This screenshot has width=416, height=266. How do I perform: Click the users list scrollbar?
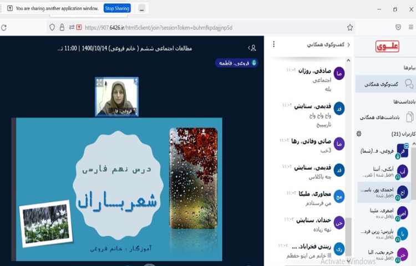click(x=414, y=172)
